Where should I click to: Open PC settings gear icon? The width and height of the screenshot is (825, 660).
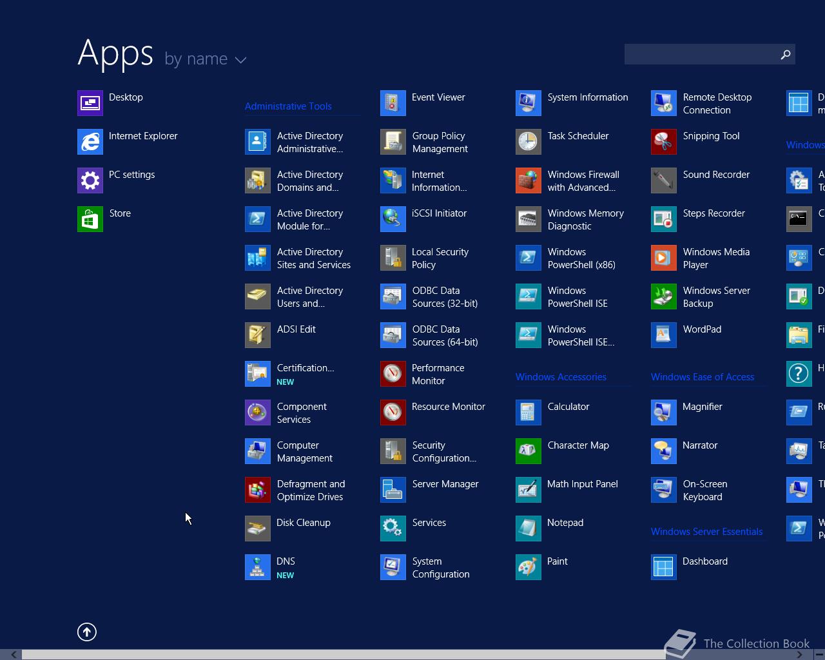tap(90, 180)
